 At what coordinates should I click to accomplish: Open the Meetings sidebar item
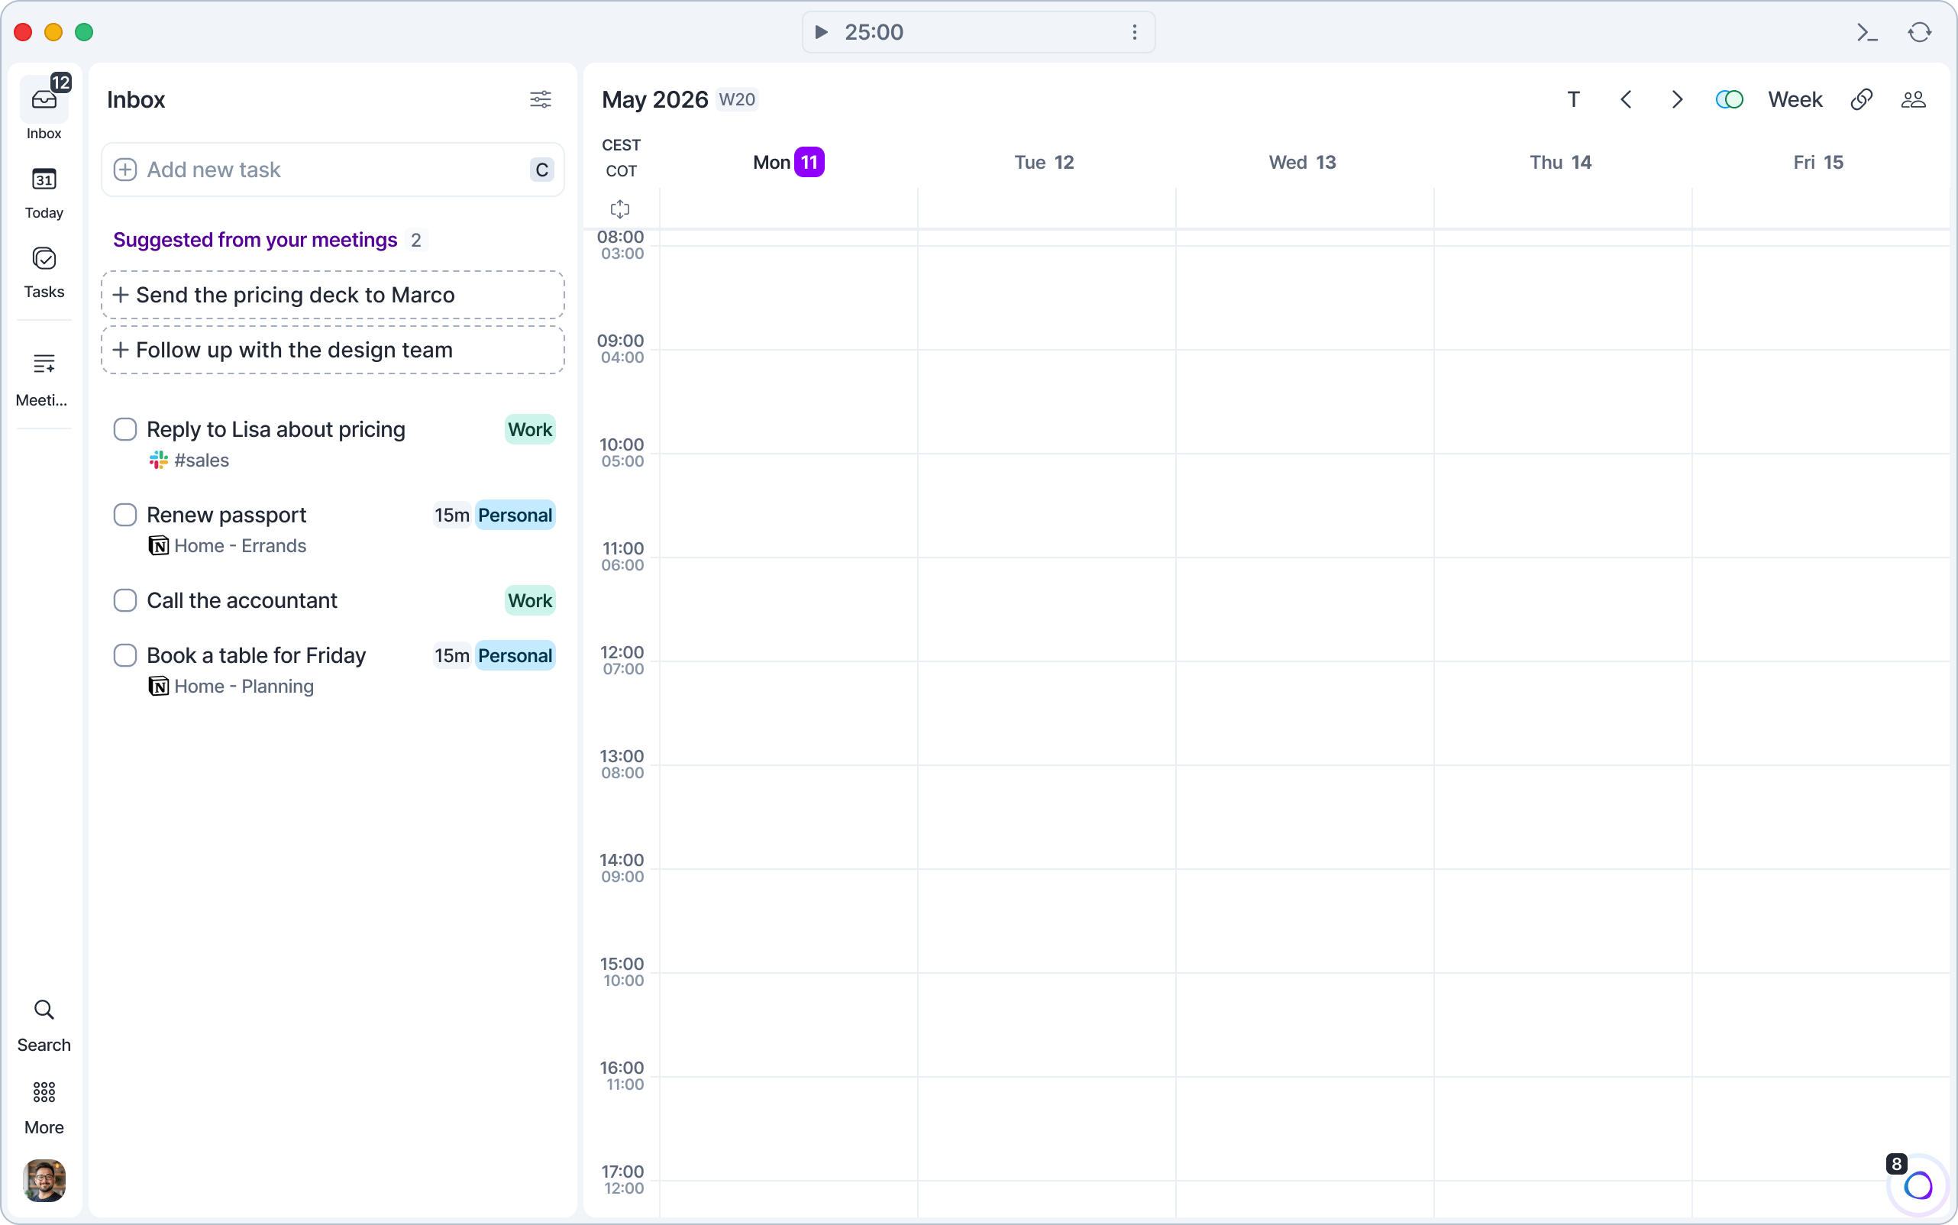(44, 379)
